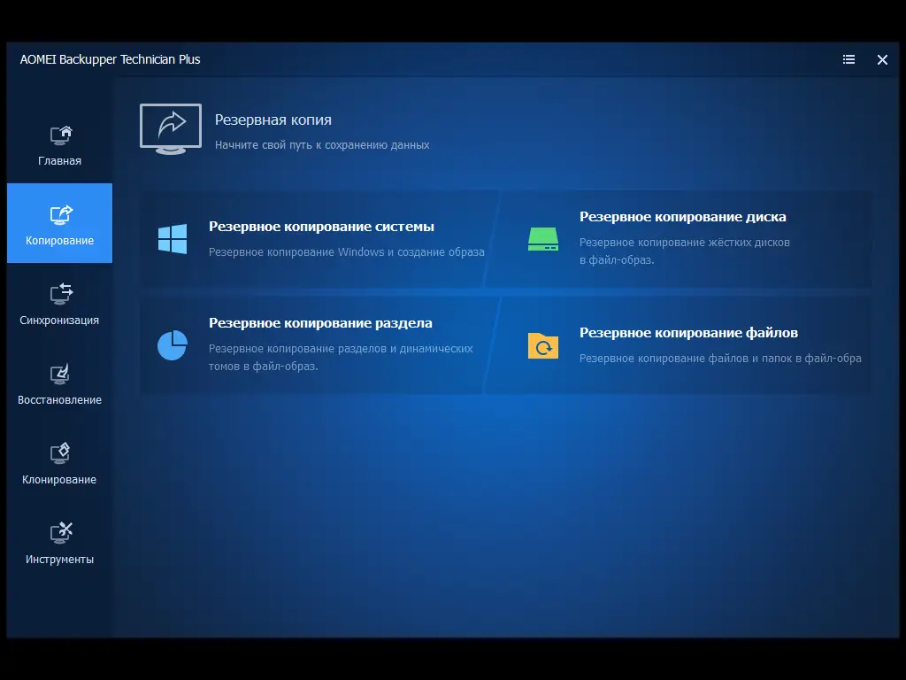Switch to the Копирование tab
Image resolution: width=906 pixels, height=680 pixels.
click(x=59, y=223)
